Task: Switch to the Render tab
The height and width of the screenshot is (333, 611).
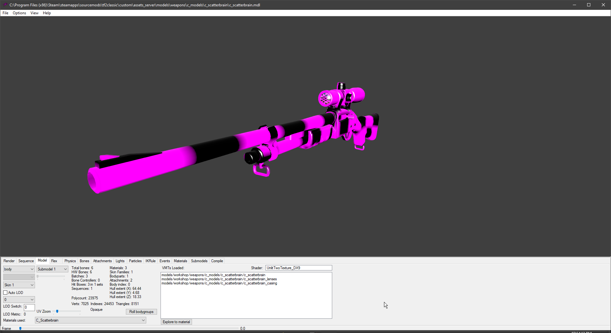Action: (x=9, y=261)
